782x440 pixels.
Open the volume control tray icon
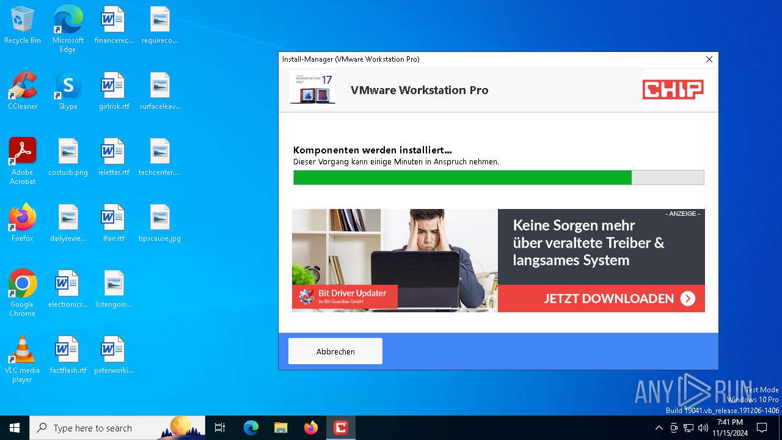tap(703, 428)
